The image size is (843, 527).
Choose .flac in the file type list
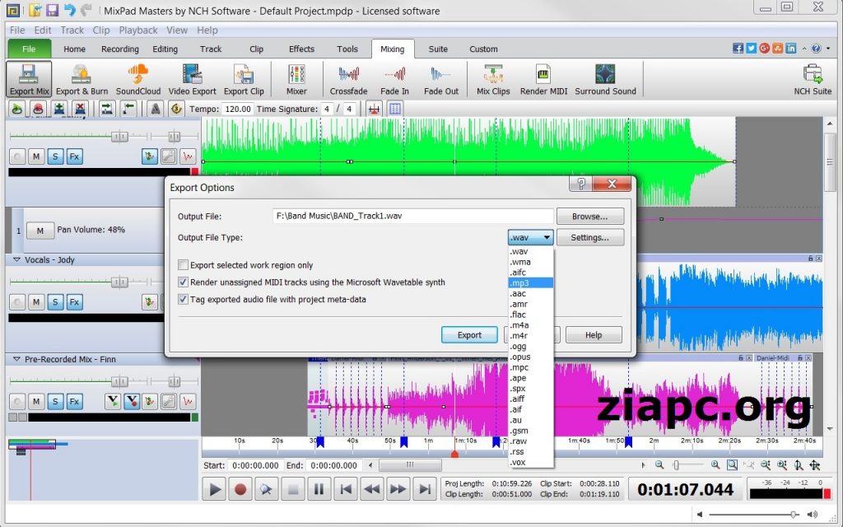pos(531,315)
